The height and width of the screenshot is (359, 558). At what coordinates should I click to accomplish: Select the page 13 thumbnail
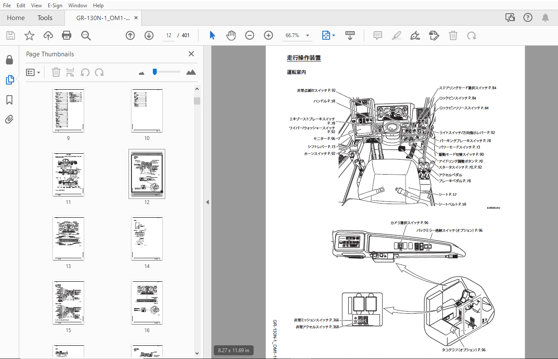68,238
